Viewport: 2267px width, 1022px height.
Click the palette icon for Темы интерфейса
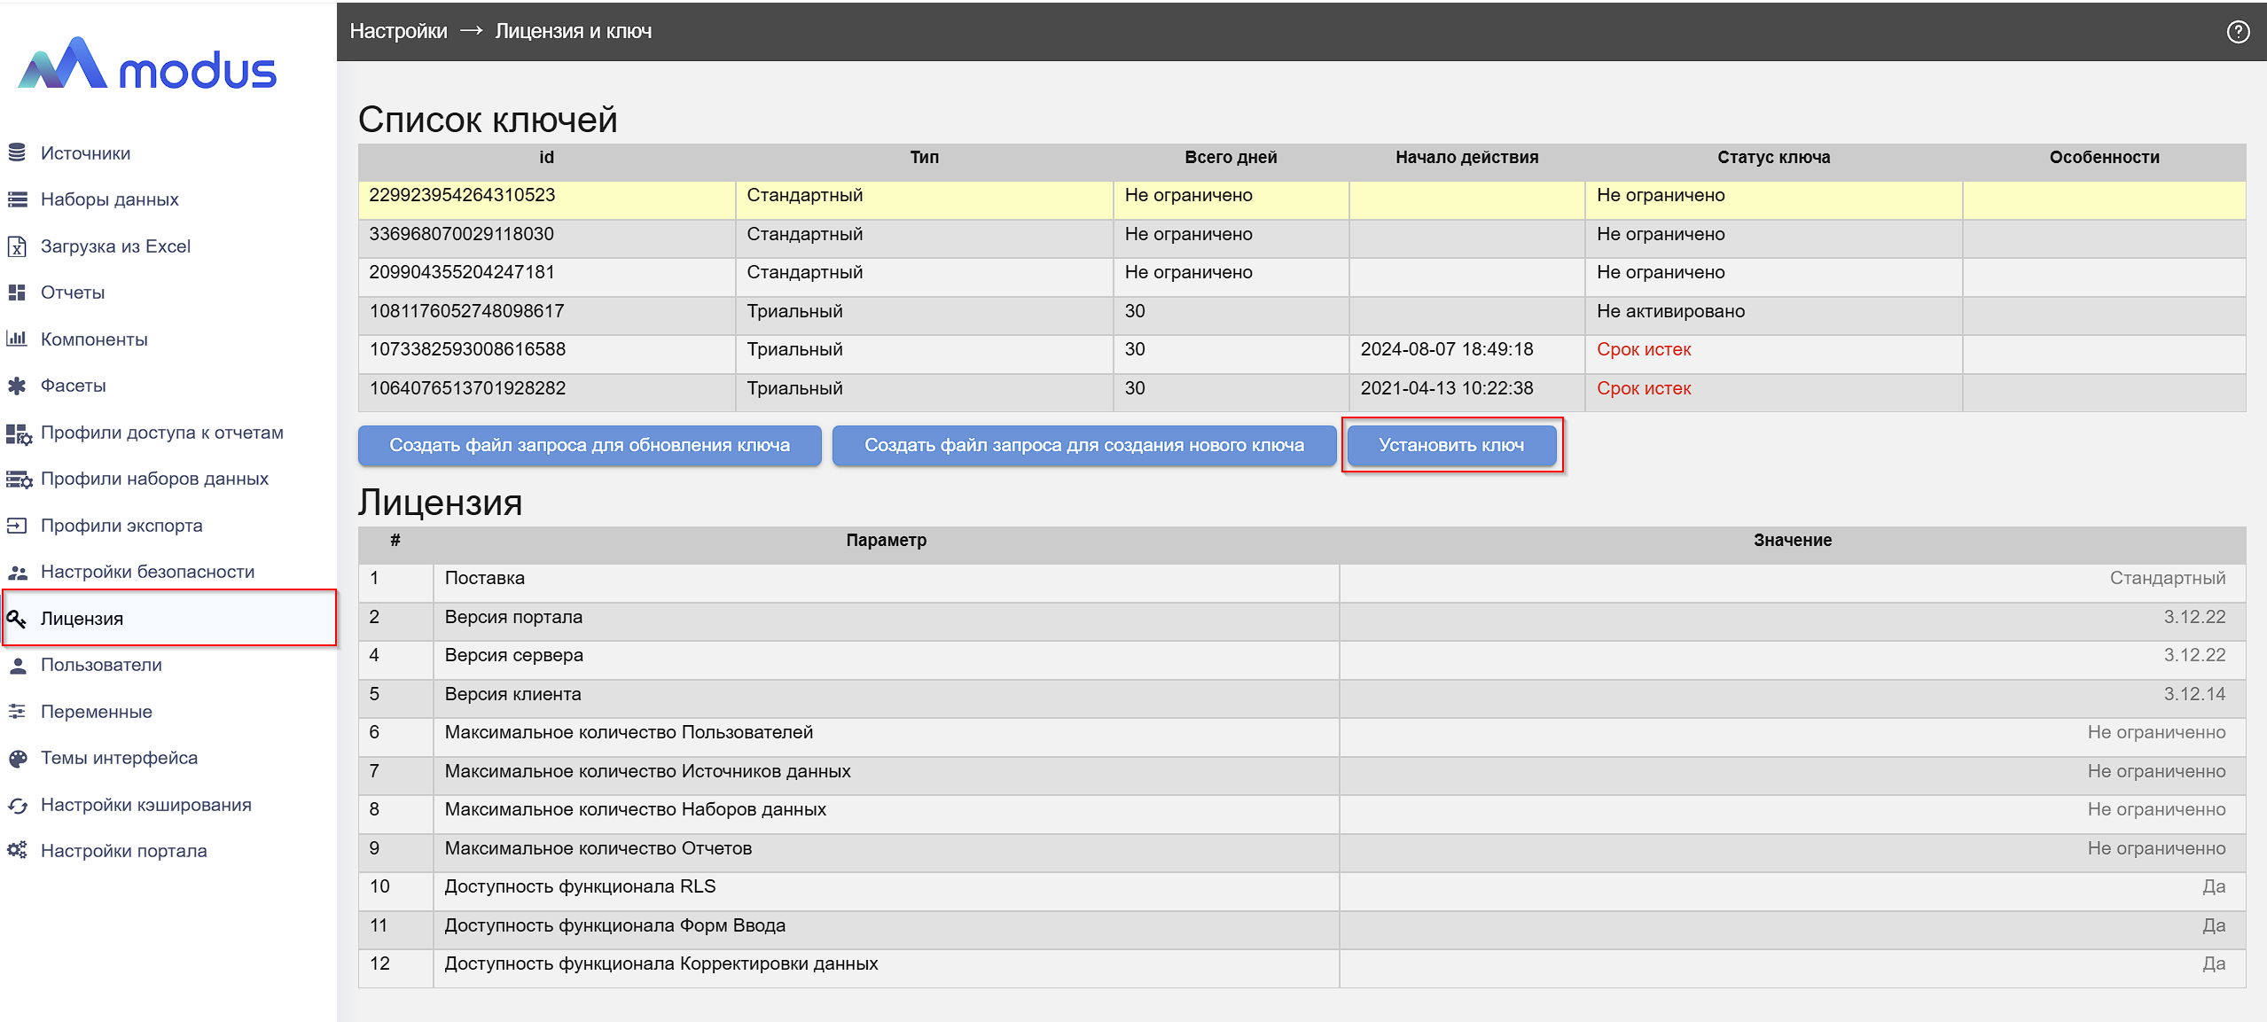point(17,758)
